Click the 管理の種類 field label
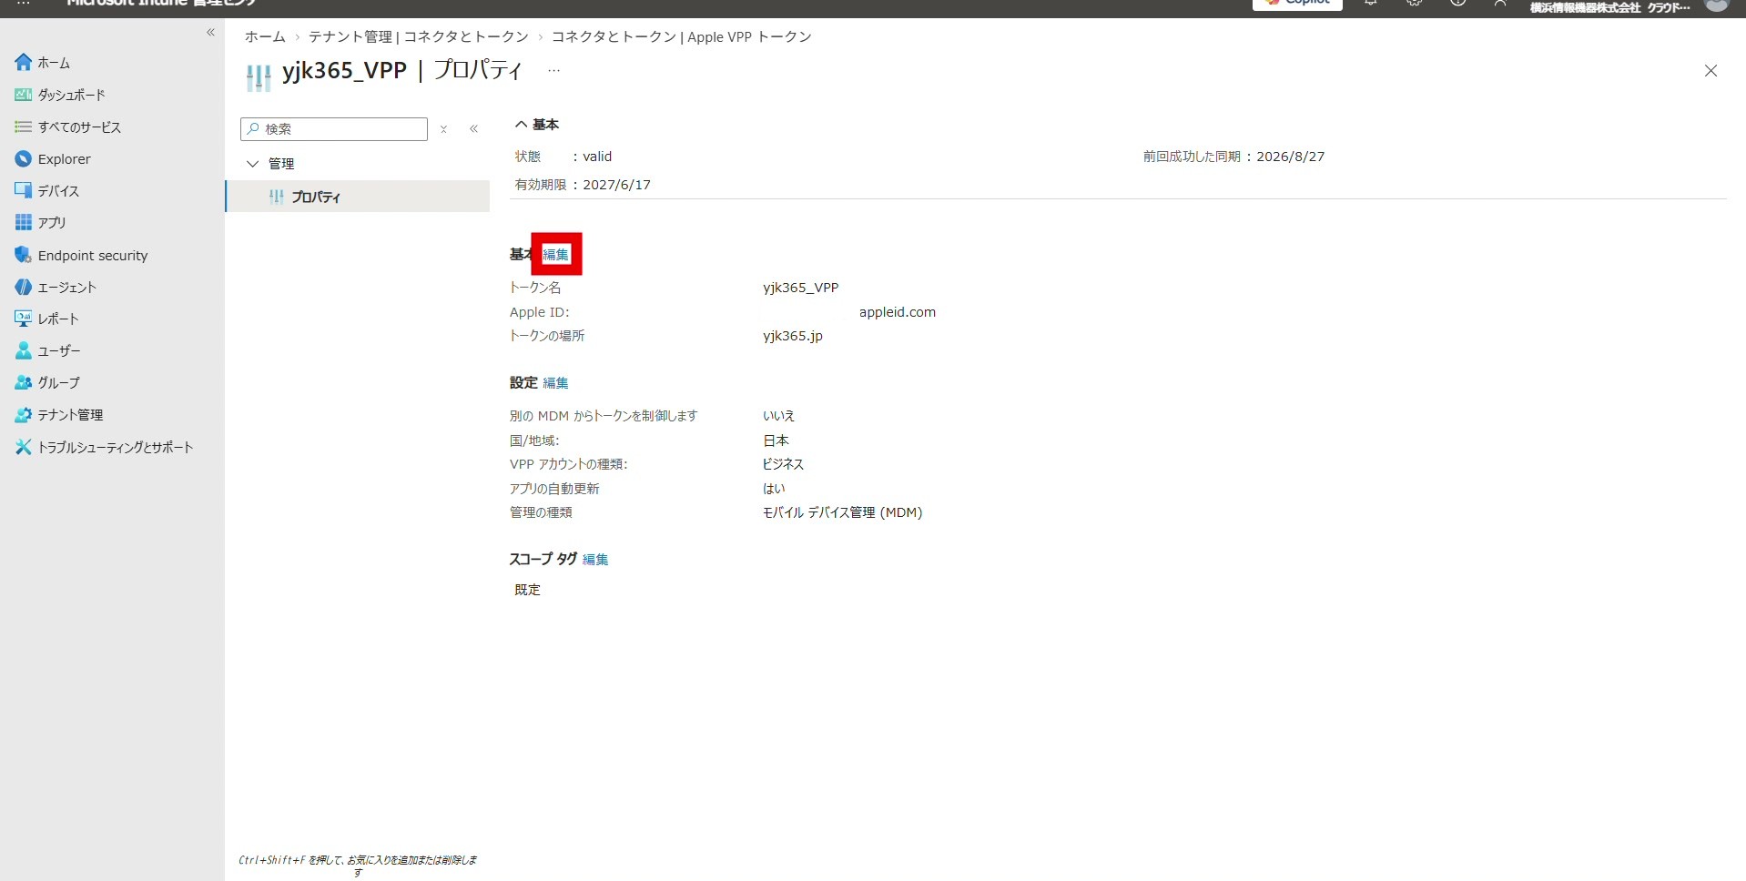1746x881 pixels. point(541,512)
